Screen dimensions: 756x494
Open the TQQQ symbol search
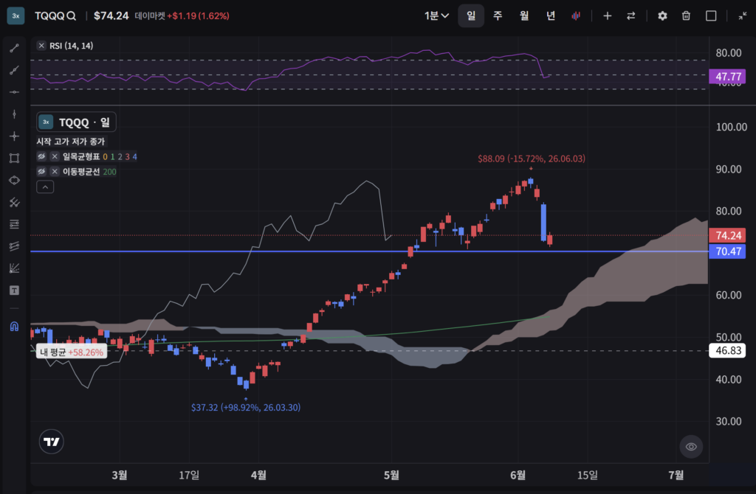pyautogui.click(x=55, y=16)
